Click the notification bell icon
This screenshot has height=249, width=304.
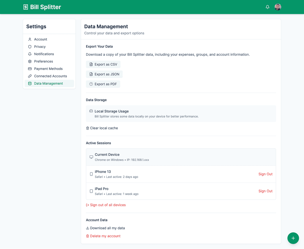[267, 7]
